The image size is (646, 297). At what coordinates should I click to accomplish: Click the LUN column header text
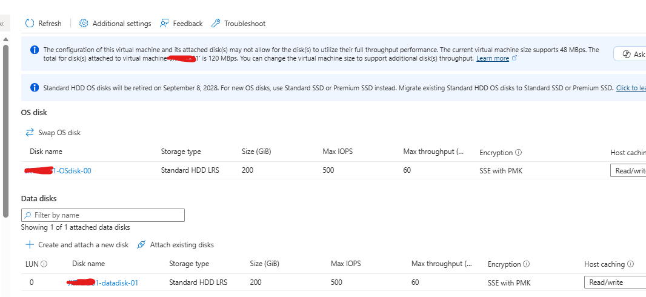pos(32,264)
